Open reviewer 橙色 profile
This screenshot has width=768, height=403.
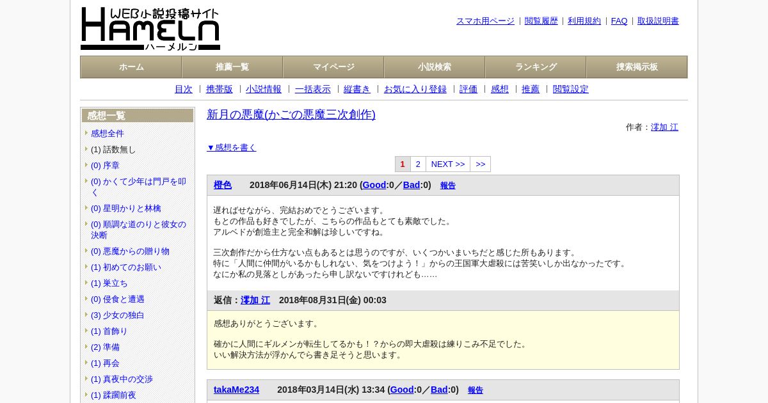[223, 185]
